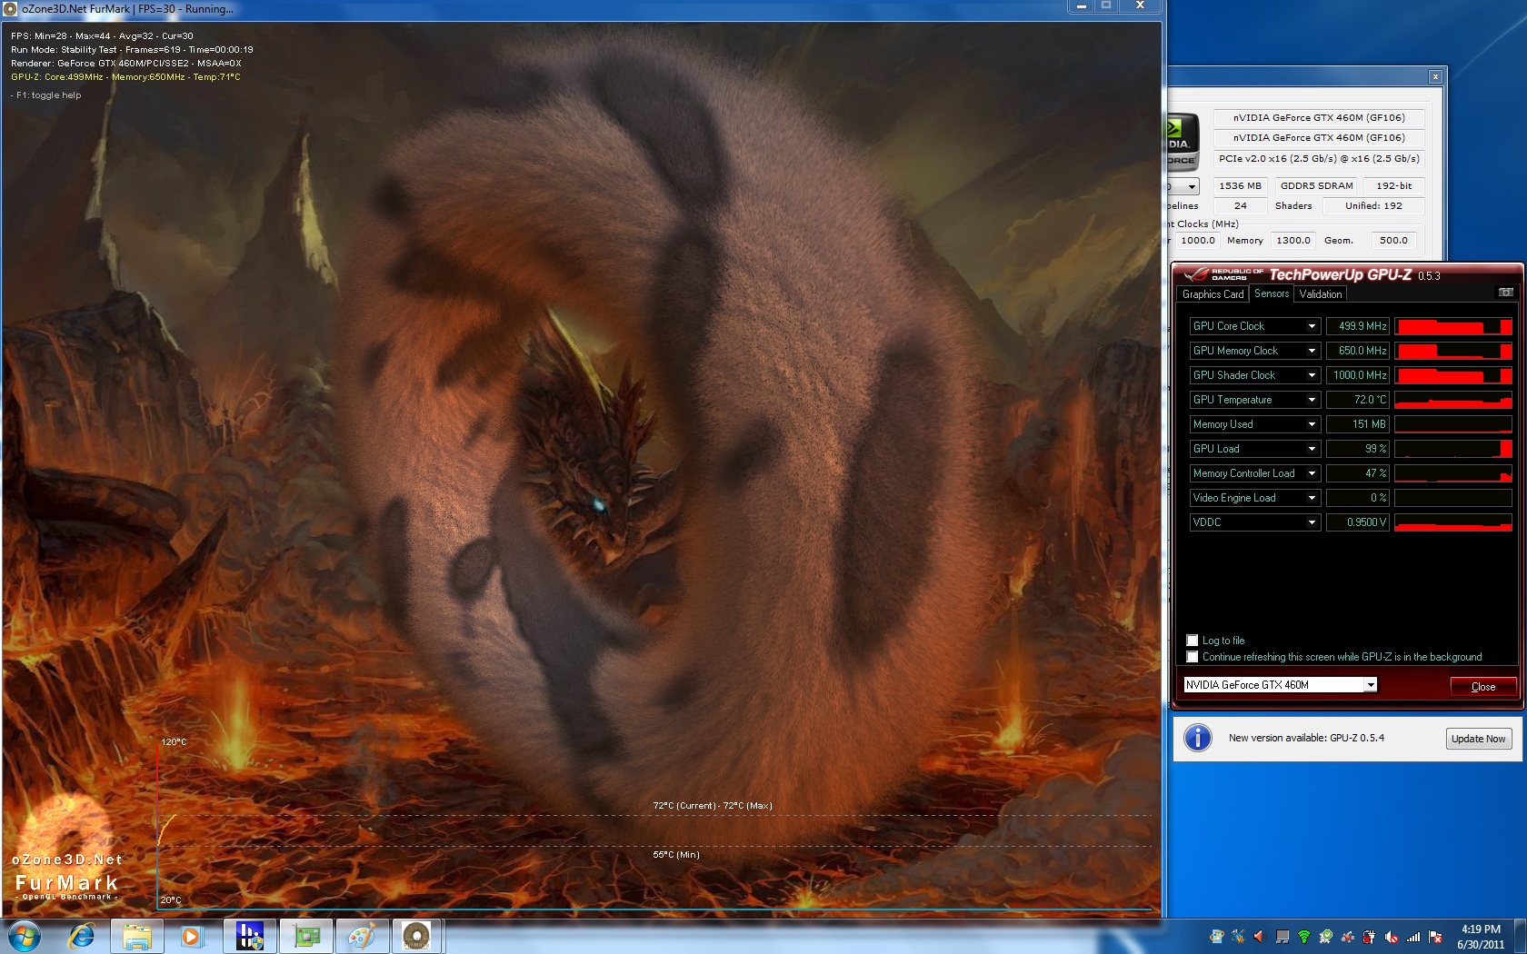Image resolution: width=1527 pixels, height=954 pixels.
Task: Switch to the Sensors tab
Action: [1272, 293]
